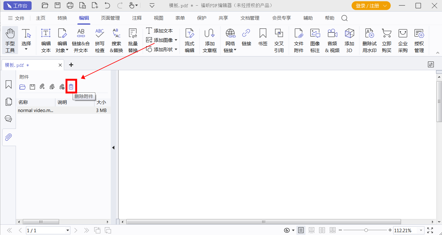
Task: Select the Audio & Video tool
Action: click(x=332, y=41)
